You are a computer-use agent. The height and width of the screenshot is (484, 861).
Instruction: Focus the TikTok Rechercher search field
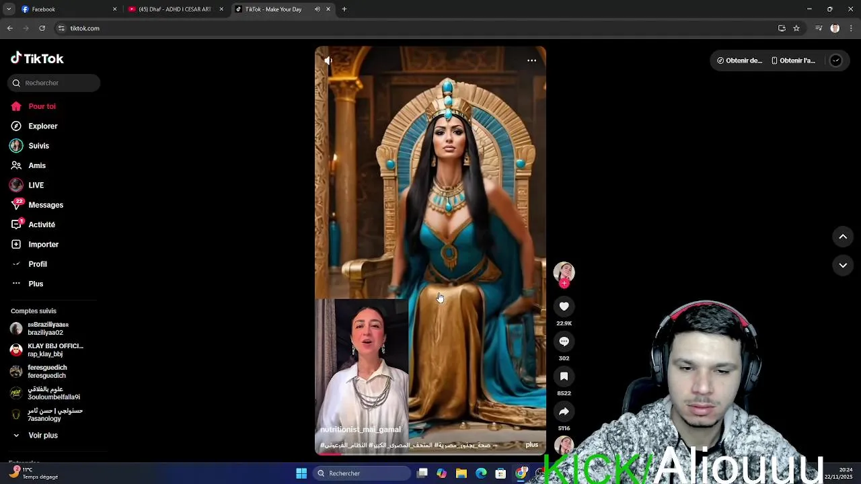(x=54, y=83)
